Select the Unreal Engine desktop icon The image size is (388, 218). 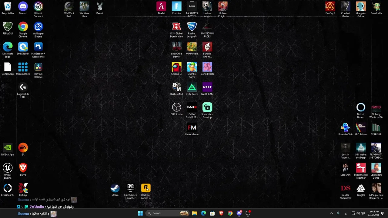(x=8, y=171)
